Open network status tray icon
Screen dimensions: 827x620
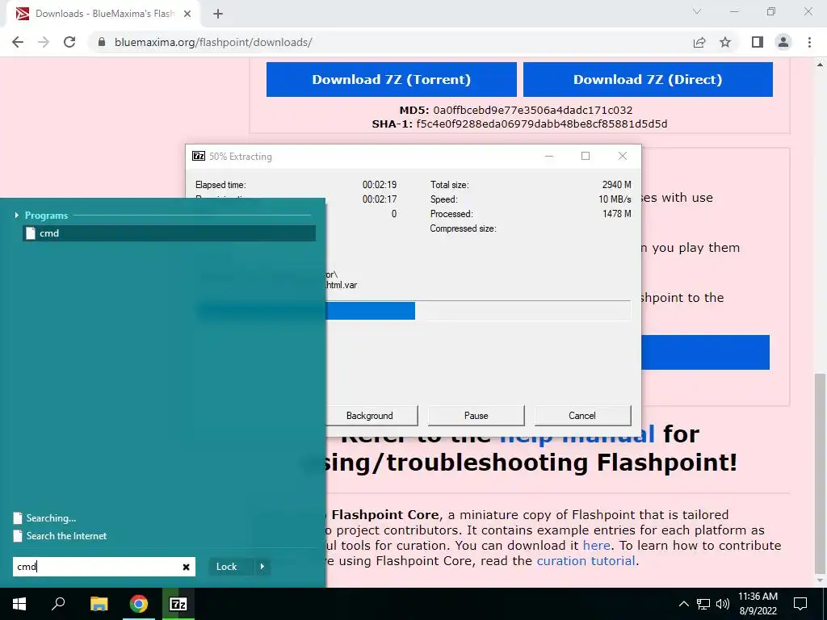(x=703, y=604)
